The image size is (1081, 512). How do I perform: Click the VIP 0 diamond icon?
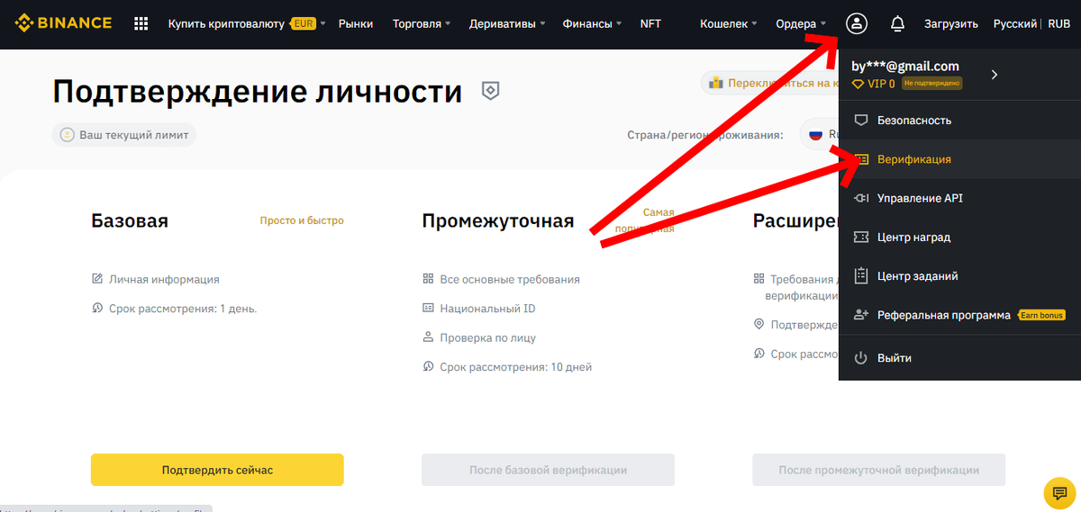click(x=858, y=83)
